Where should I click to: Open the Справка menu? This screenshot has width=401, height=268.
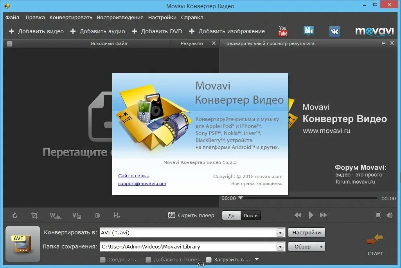coord(192,17)
